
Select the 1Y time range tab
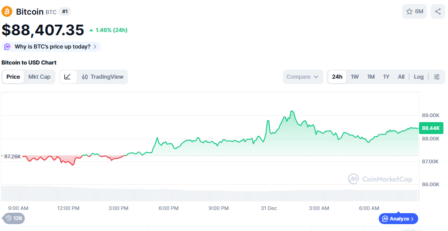click(386, 77)
